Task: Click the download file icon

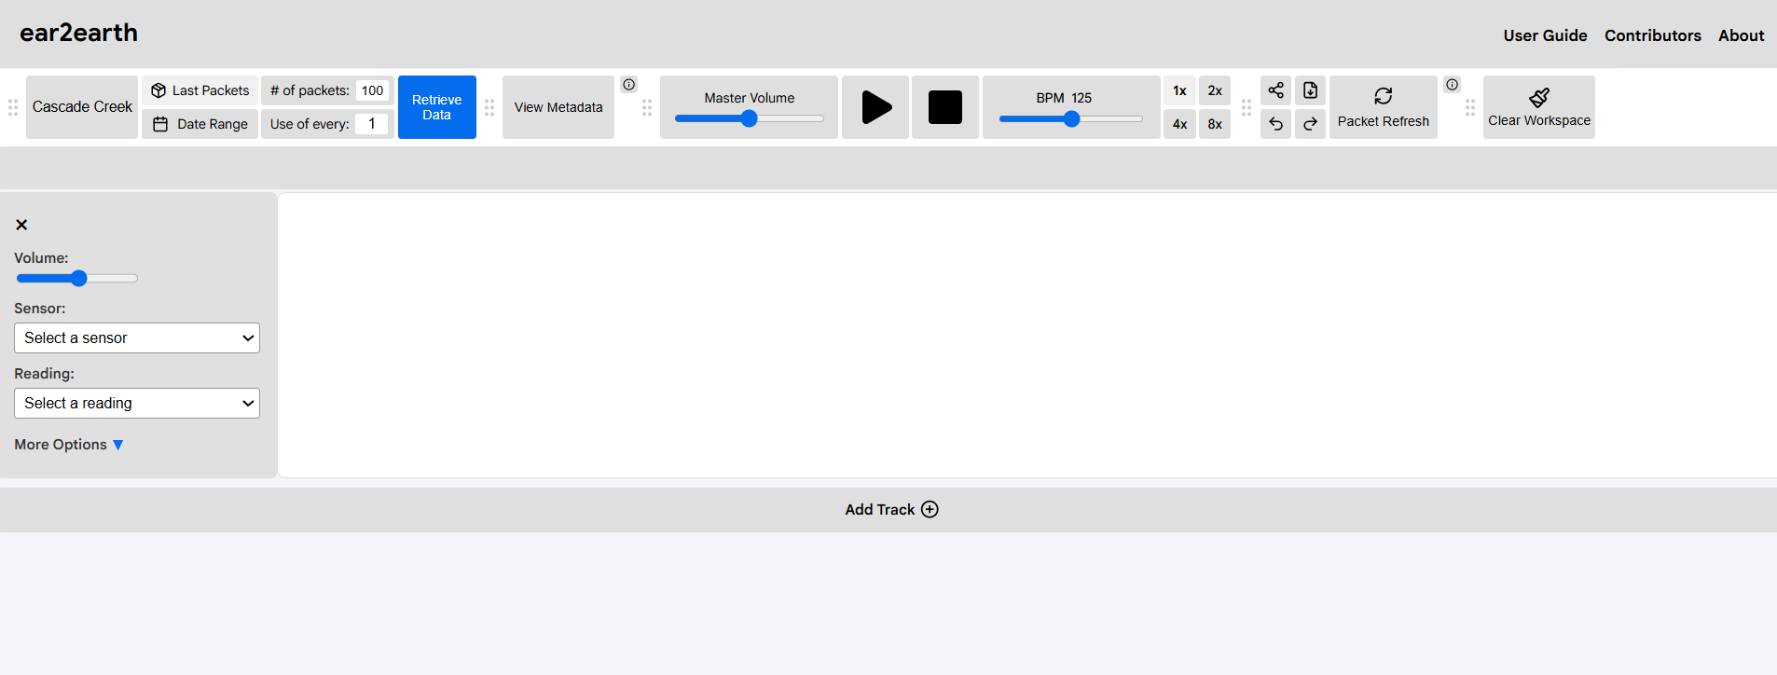Action: coord(1310,90)
